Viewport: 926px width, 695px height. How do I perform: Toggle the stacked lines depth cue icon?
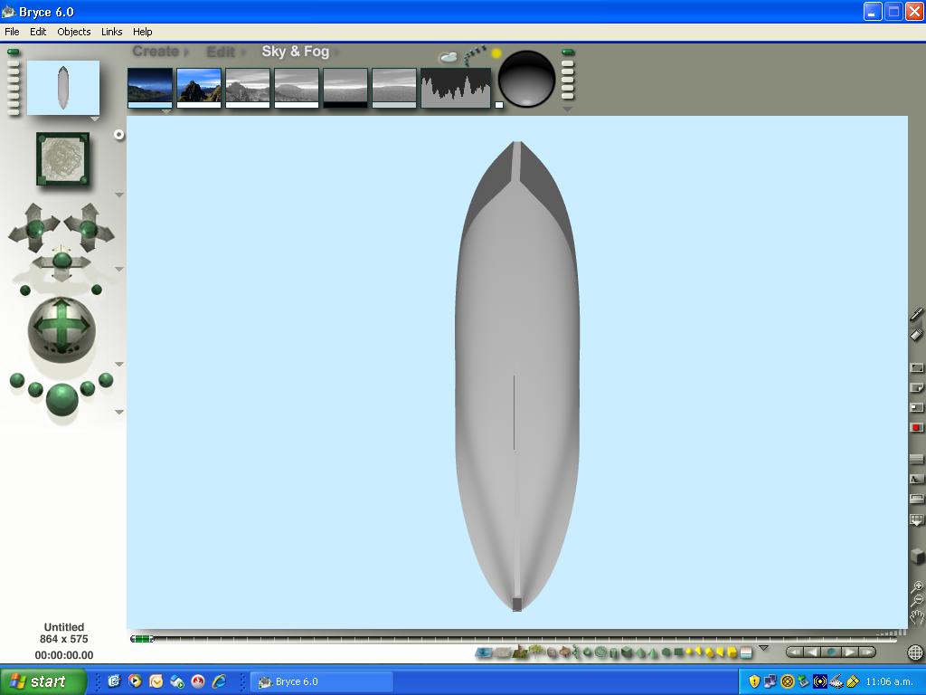coord(917,459)
